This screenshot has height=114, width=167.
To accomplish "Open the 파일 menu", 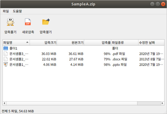I will coord(6,11).
